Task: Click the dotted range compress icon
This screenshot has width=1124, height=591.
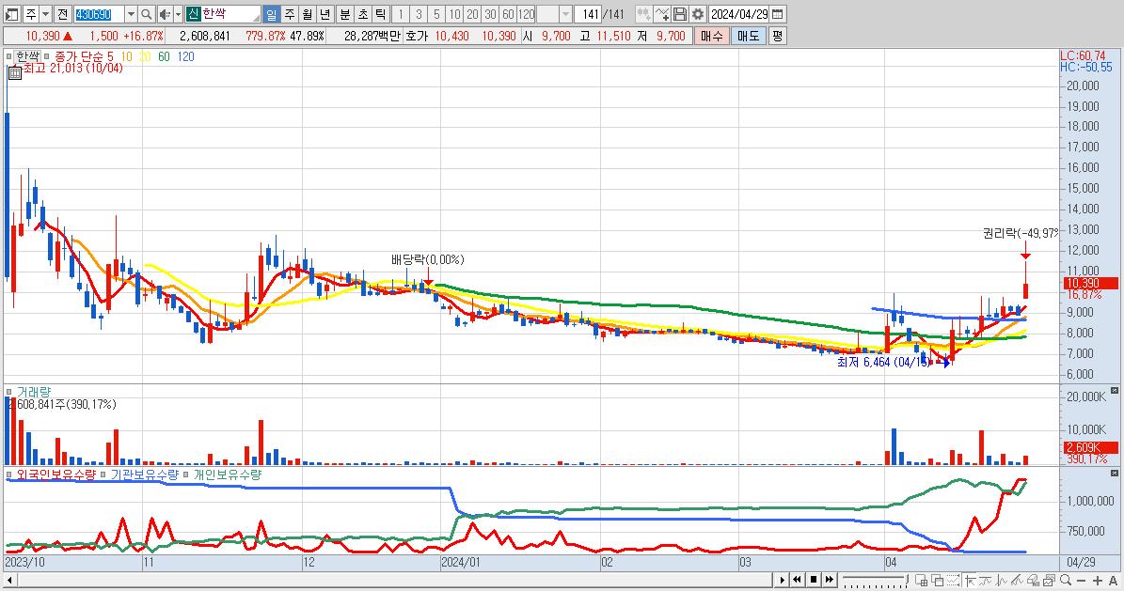Action: [x=954, y=580]
